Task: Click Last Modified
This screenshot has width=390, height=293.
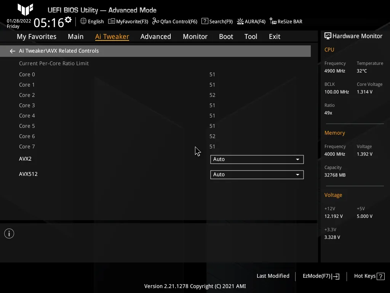Action: 273,276
